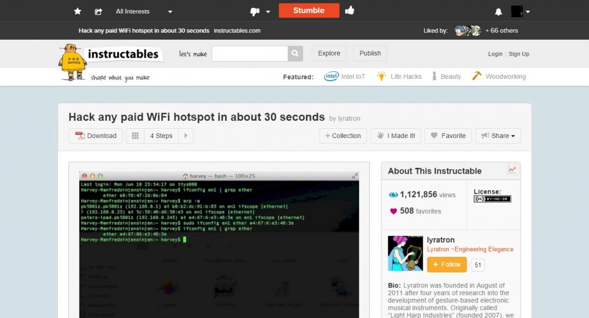The height and width of the screenshot is (318, 589).
Task: Click the lyratron profile avatar image
Action: [x=406, y=254]
